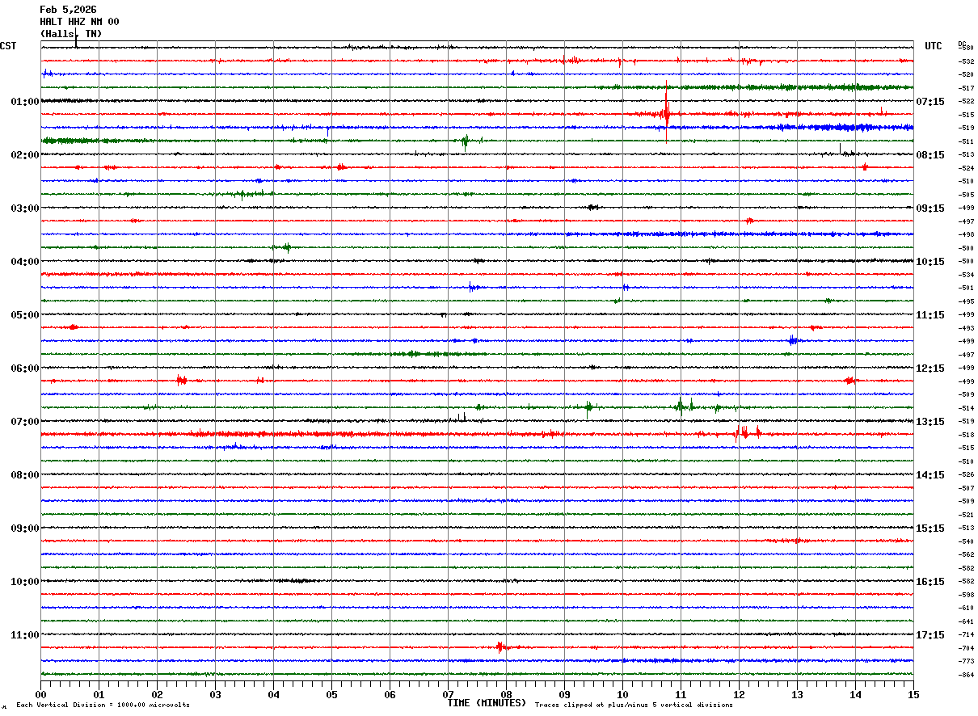Click the 00 minute tick label
Image resolution: width=978 pixels, height=716 pixels.
point(40,694)
